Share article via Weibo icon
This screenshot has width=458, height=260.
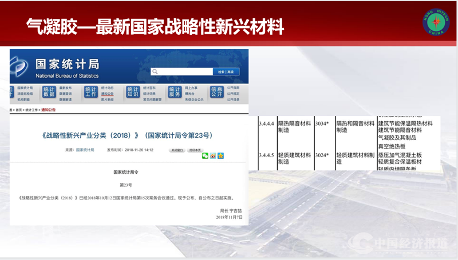click(x=213, y=156)
